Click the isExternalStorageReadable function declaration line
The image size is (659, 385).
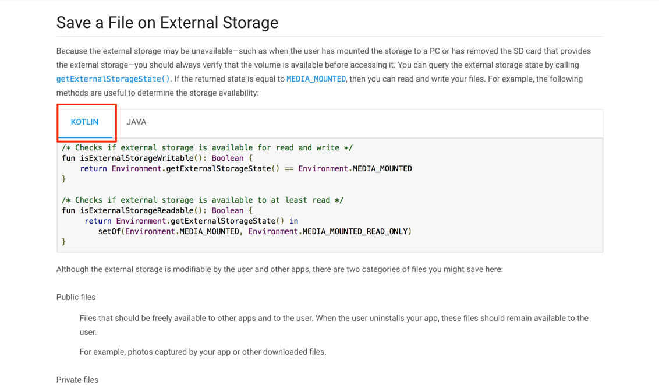pos(157,211)
